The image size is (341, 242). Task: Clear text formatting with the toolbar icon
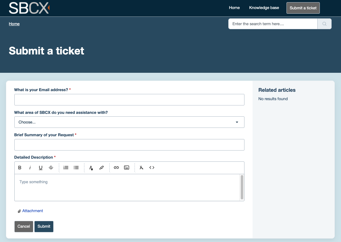coord(141,167)
